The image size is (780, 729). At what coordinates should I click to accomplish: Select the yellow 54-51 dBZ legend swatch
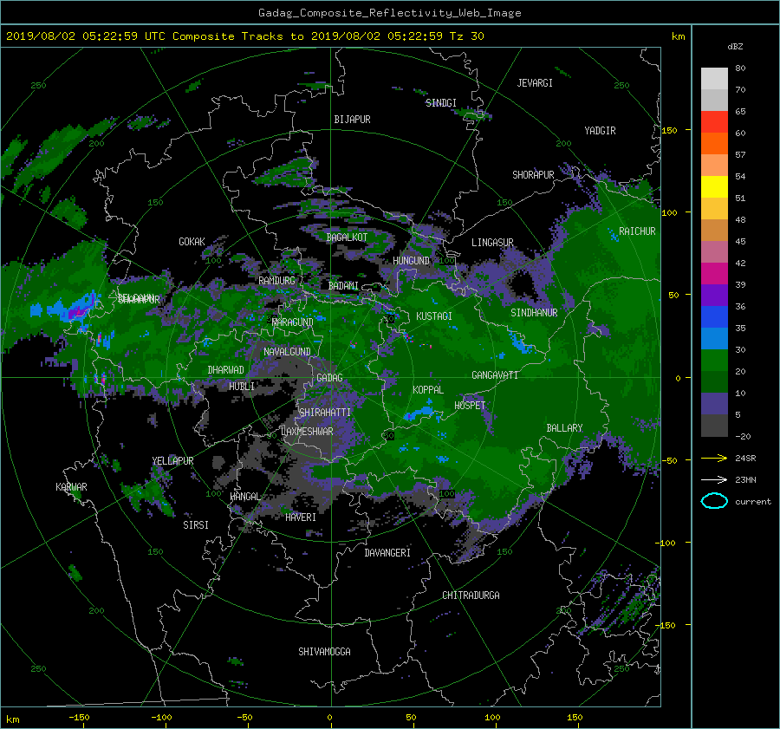point(714,187)
